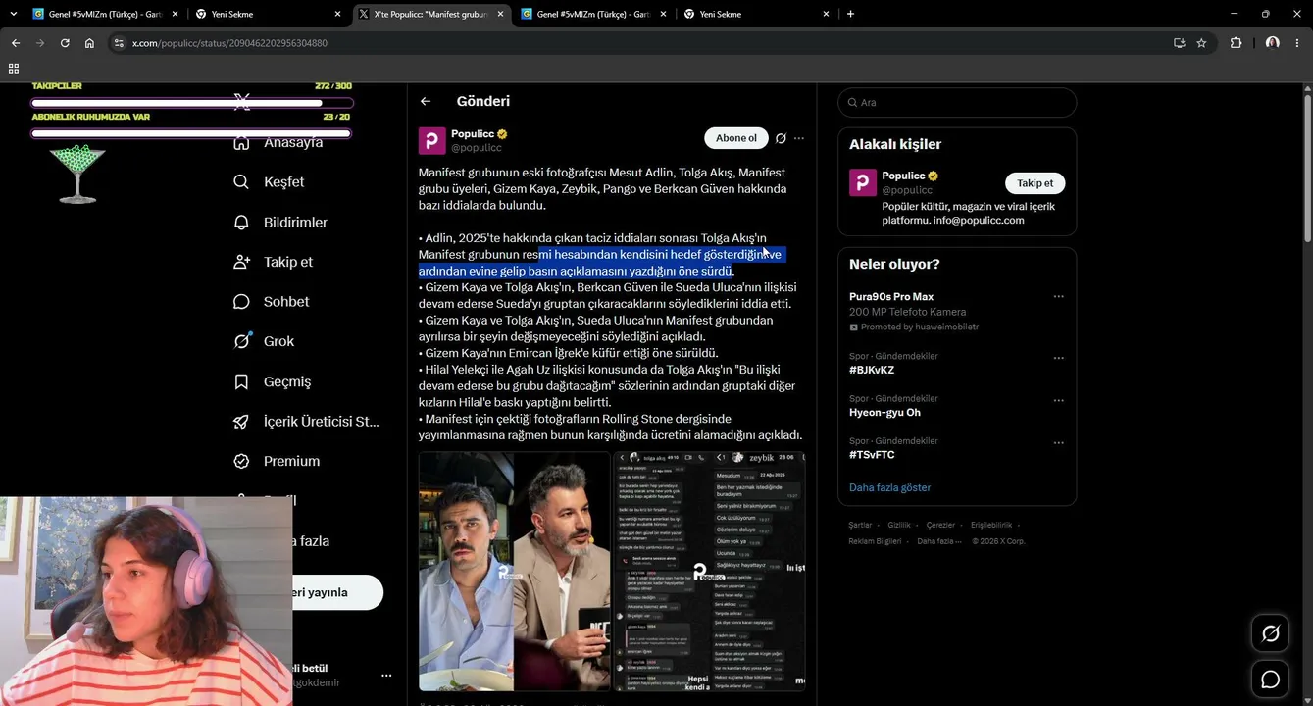Click the @populicc handle in post header
This screenshot has width=1313, height=706.
pyautogui.click(x=477, y=148)
